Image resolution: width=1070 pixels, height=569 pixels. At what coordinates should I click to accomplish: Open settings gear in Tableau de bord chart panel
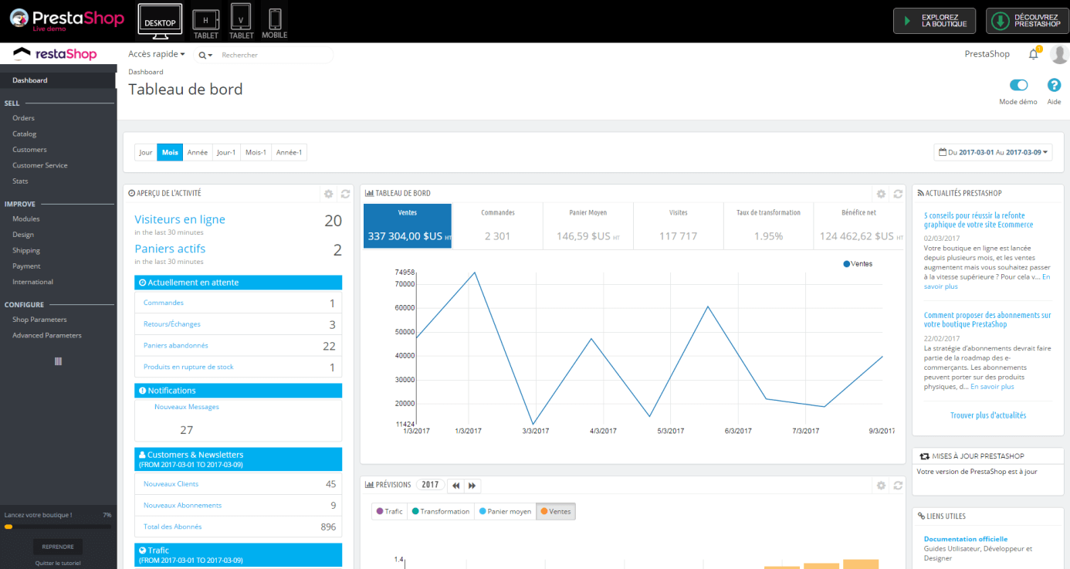881,194
